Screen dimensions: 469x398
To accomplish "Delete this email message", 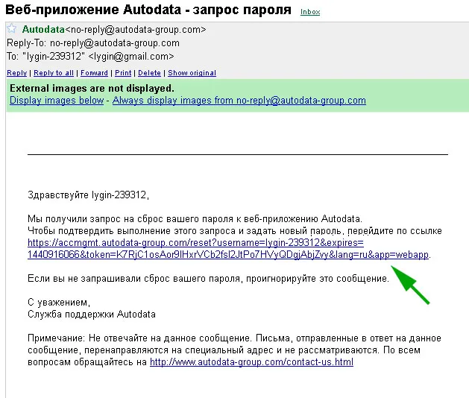I will click(x=149, y=73).
